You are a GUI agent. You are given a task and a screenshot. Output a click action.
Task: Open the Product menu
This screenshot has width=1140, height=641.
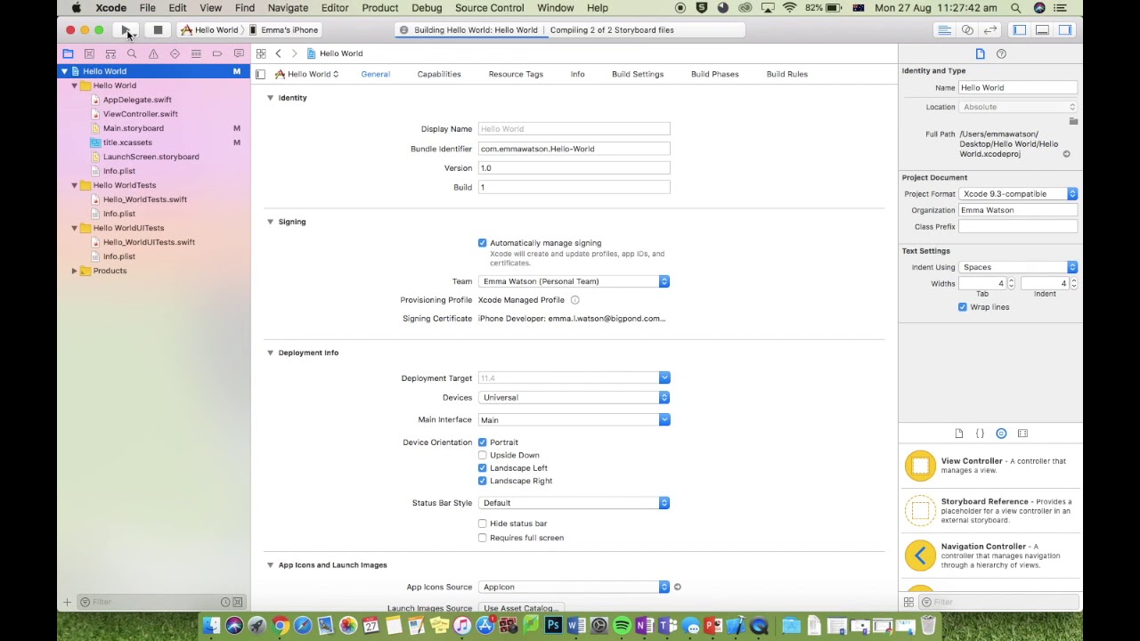click(x=379, y=8)
